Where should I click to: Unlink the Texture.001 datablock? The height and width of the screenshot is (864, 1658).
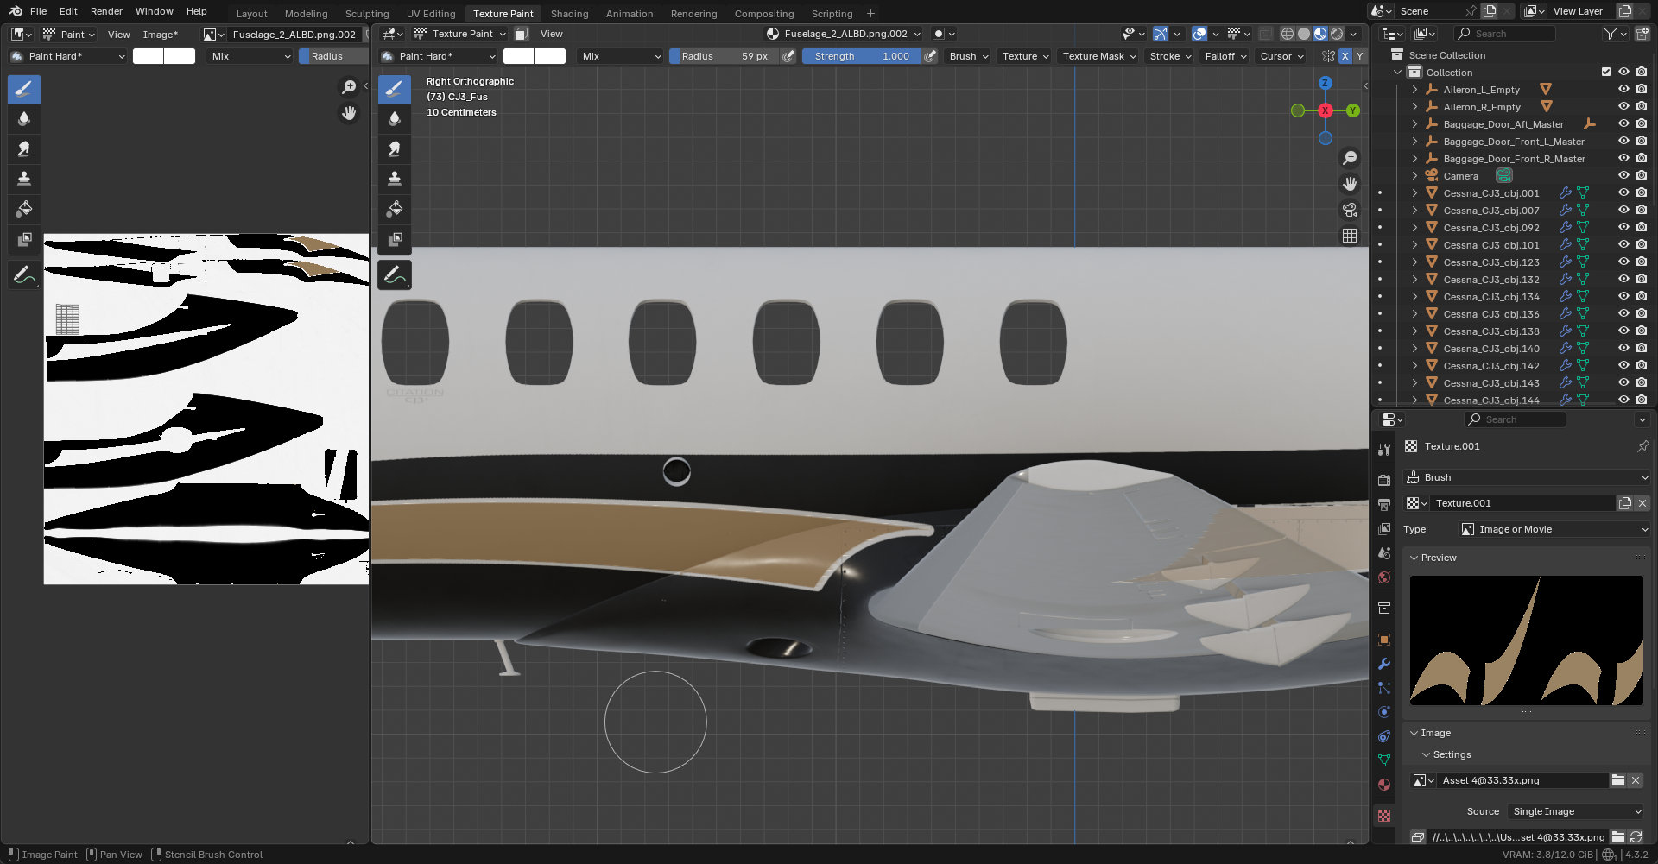tap(1642, 503)
